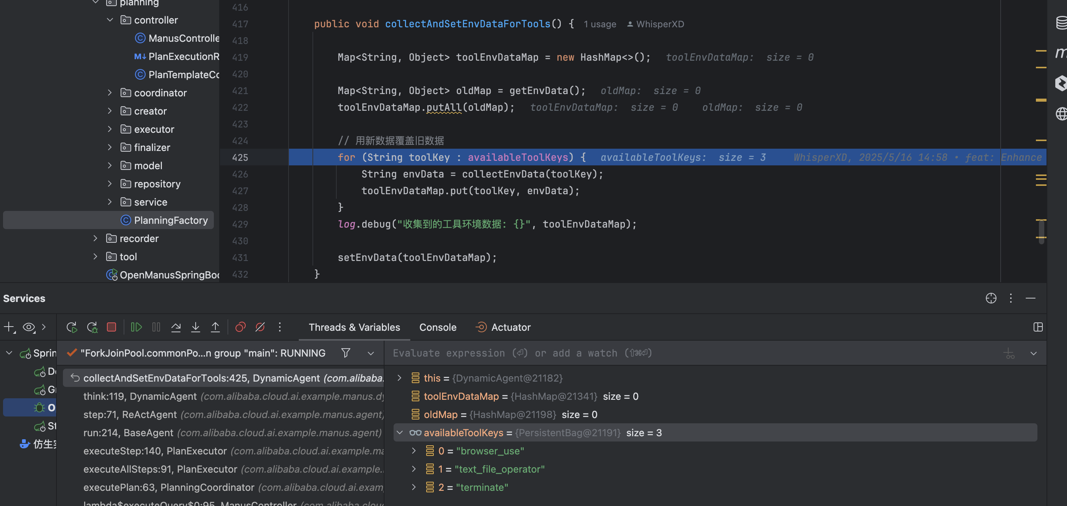
Task: Toggle the services view eye options
Action: [29, 327]
